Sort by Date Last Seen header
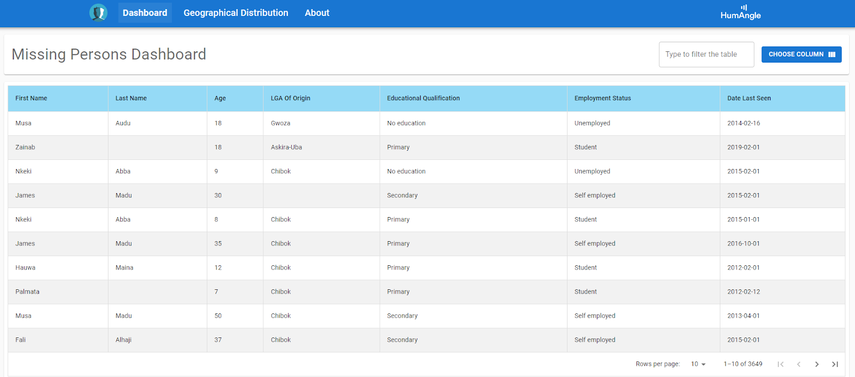Screen dimensions: 855x377 (749, 98)
